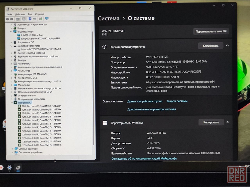Click the Очереди печати printer icon

(15, 95)
